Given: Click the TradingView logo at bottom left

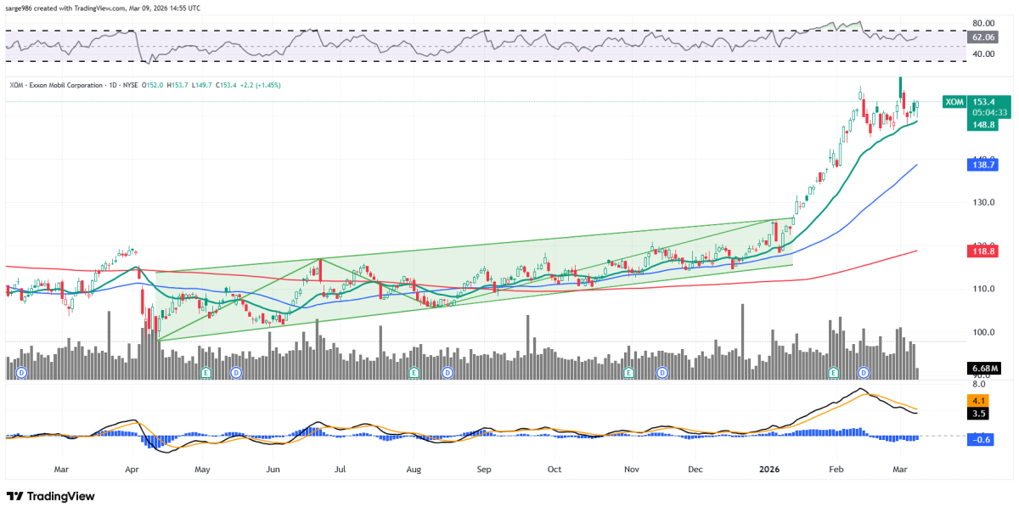Looking at the screenshot, I should [x=51, y=496].
